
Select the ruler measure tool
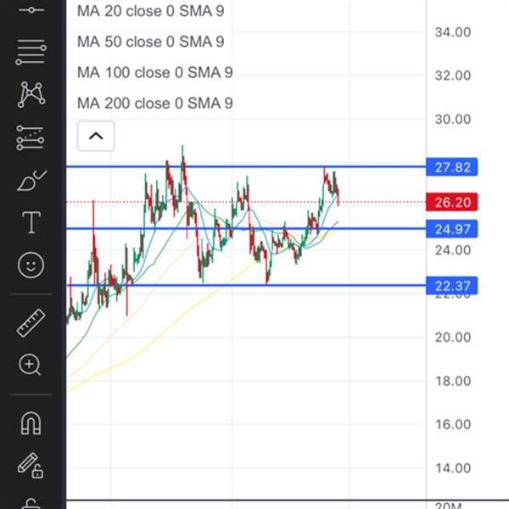tap(31, 323)
